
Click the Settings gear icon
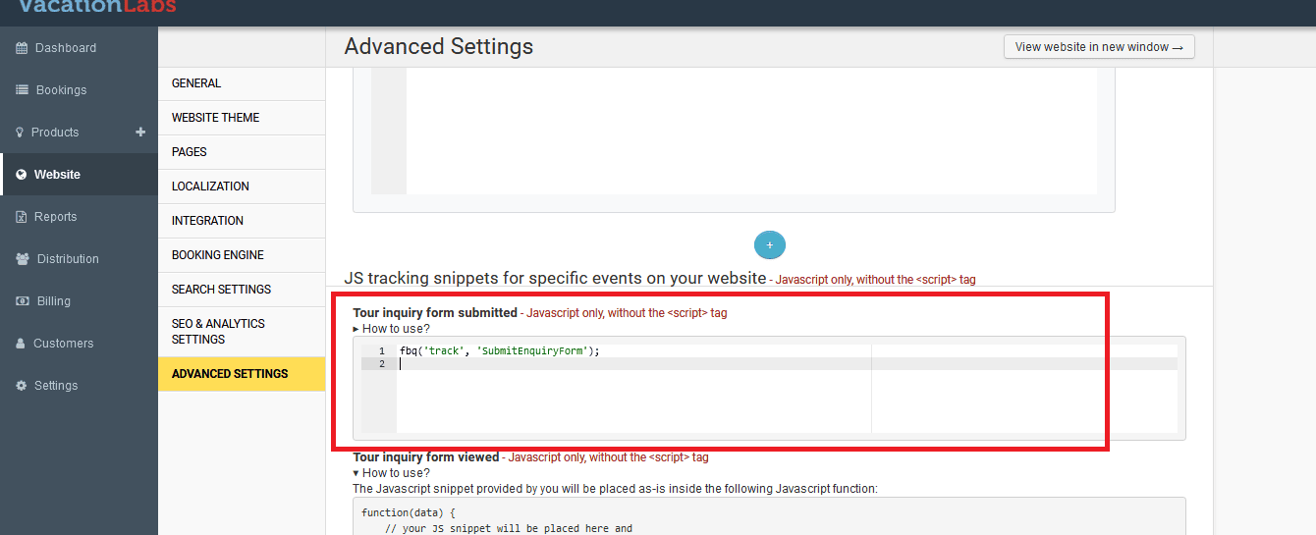(x=22, y=386)
